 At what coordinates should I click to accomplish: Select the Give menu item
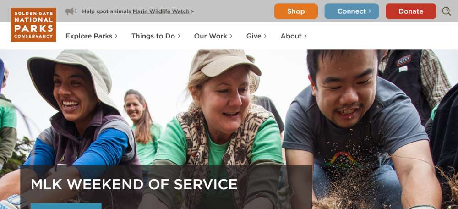(x=254, y=36)
